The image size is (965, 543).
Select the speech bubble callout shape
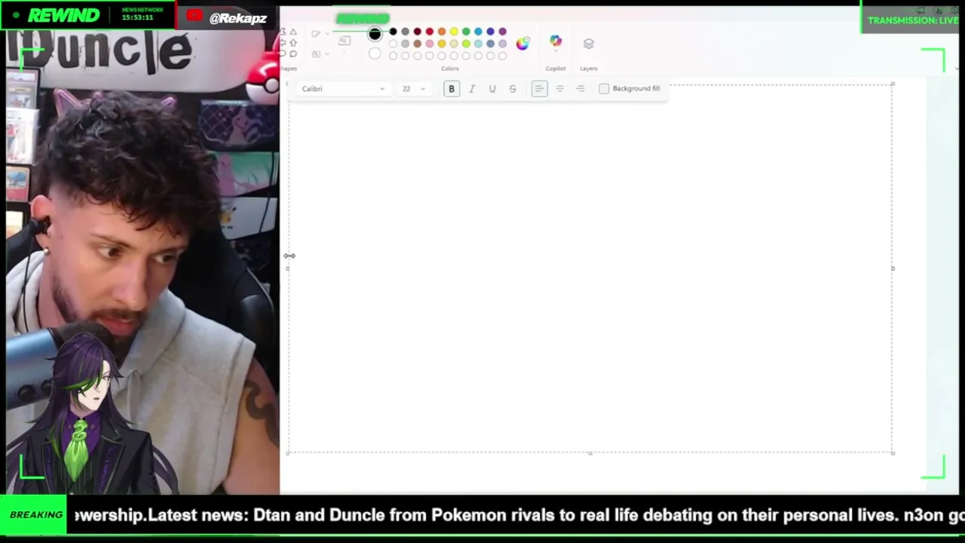[x=293, y=54]
